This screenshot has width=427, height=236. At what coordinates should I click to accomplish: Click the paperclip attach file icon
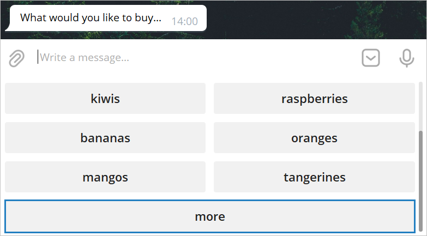[17, 58]
